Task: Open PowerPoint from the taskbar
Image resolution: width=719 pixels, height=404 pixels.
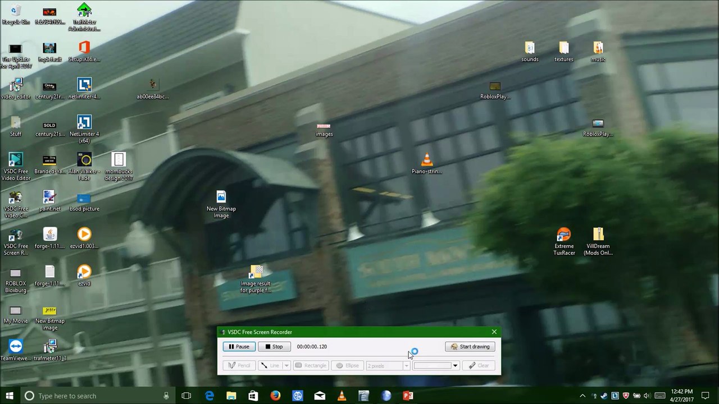Action: [x=408, y=396]
